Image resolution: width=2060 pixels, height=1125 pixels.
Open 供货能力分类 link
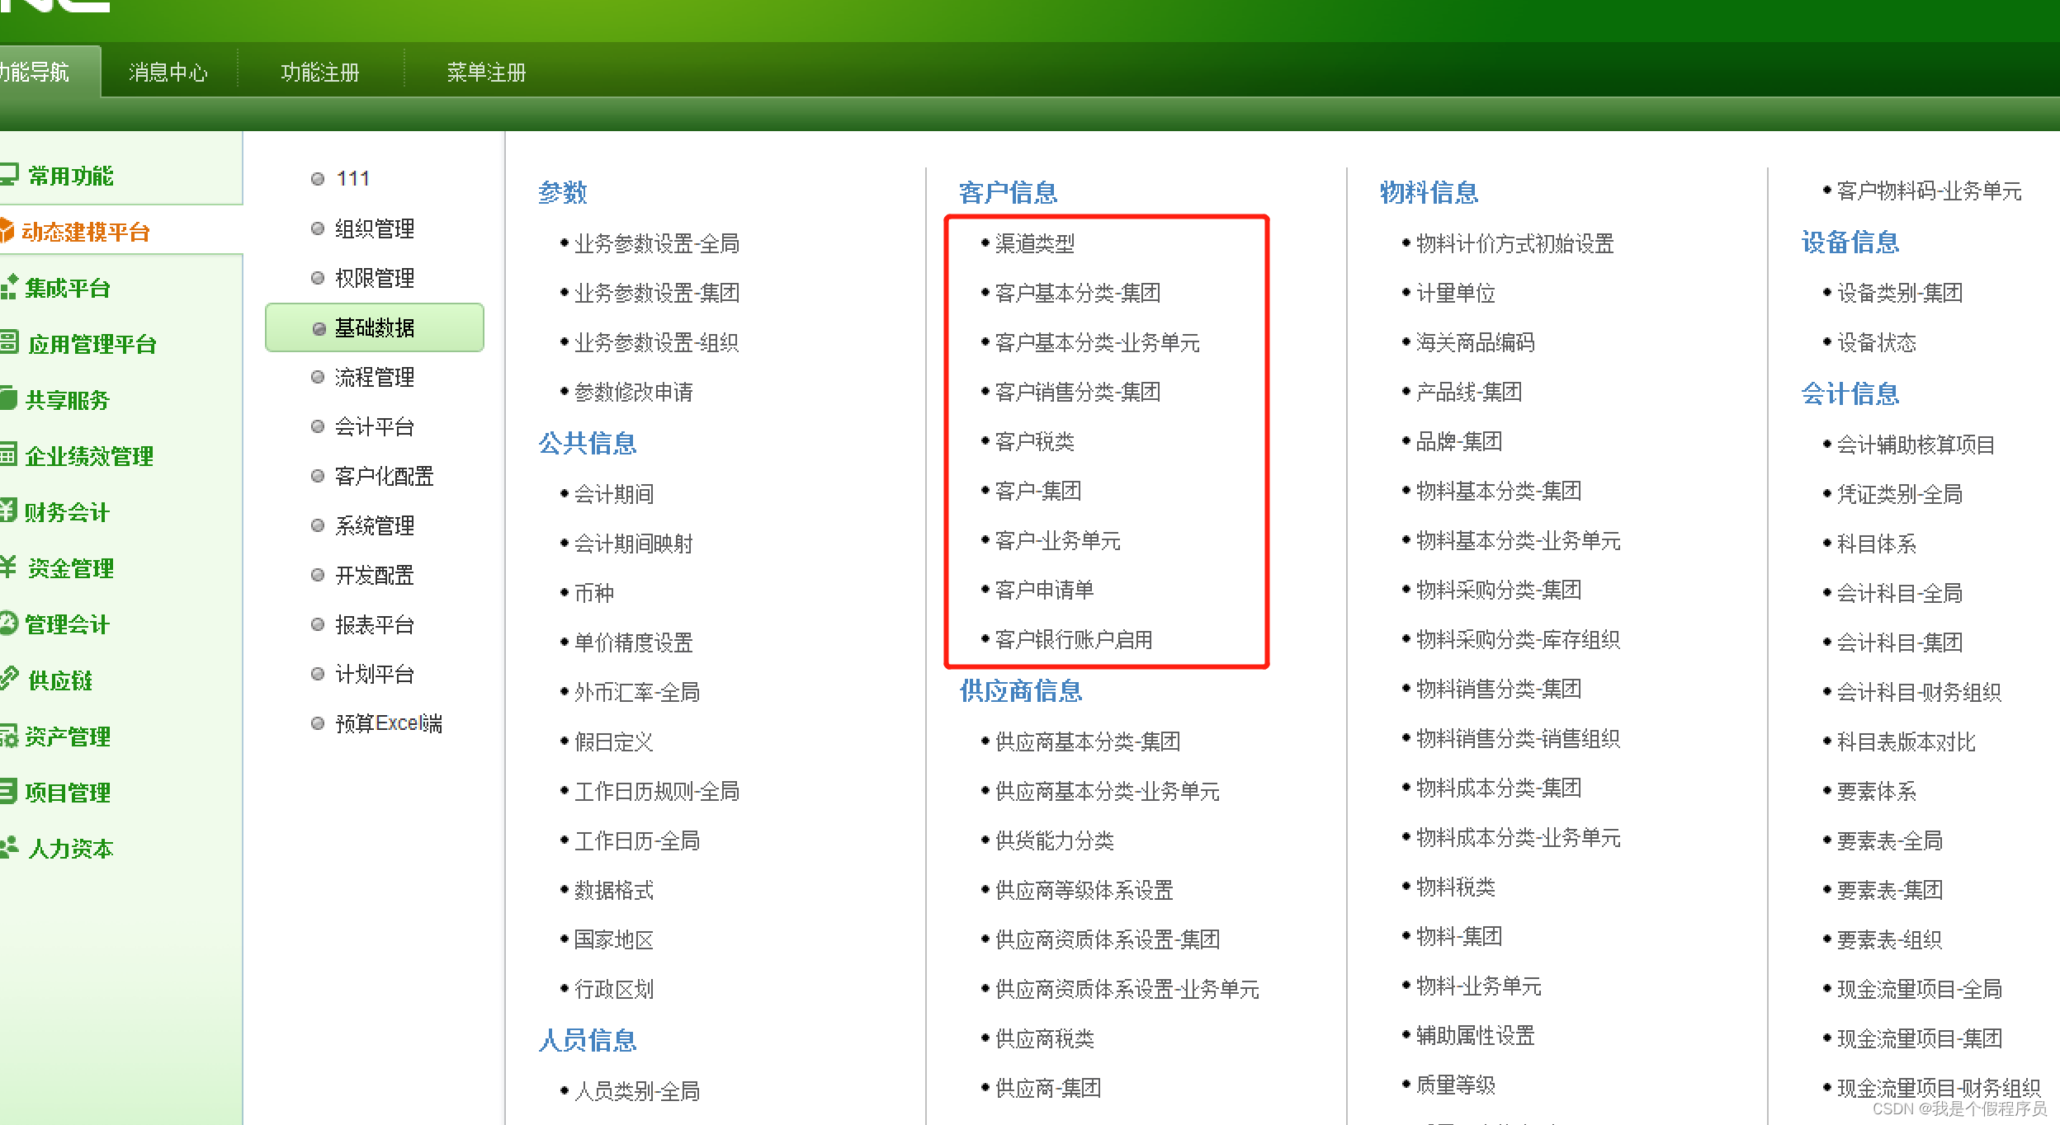pos(1055,840)
